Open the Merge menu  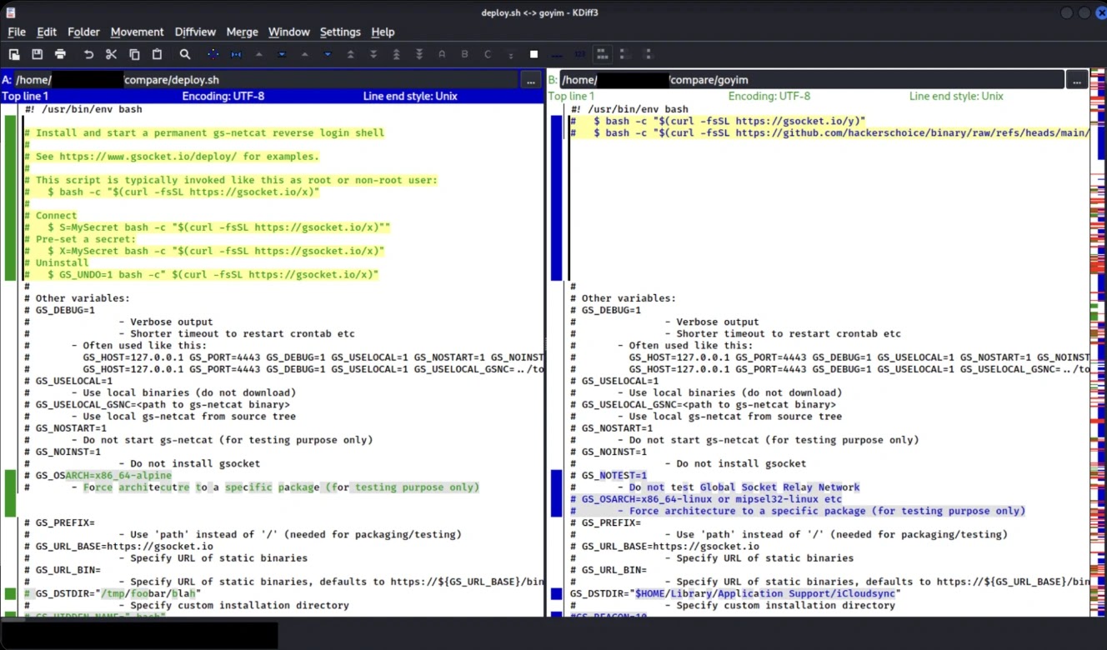point(242,32)
